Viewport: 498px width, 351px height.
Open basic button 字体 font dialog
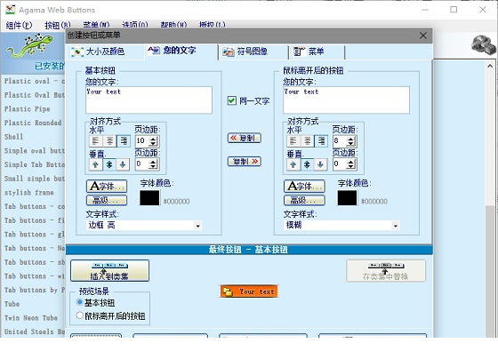[107, 187]
